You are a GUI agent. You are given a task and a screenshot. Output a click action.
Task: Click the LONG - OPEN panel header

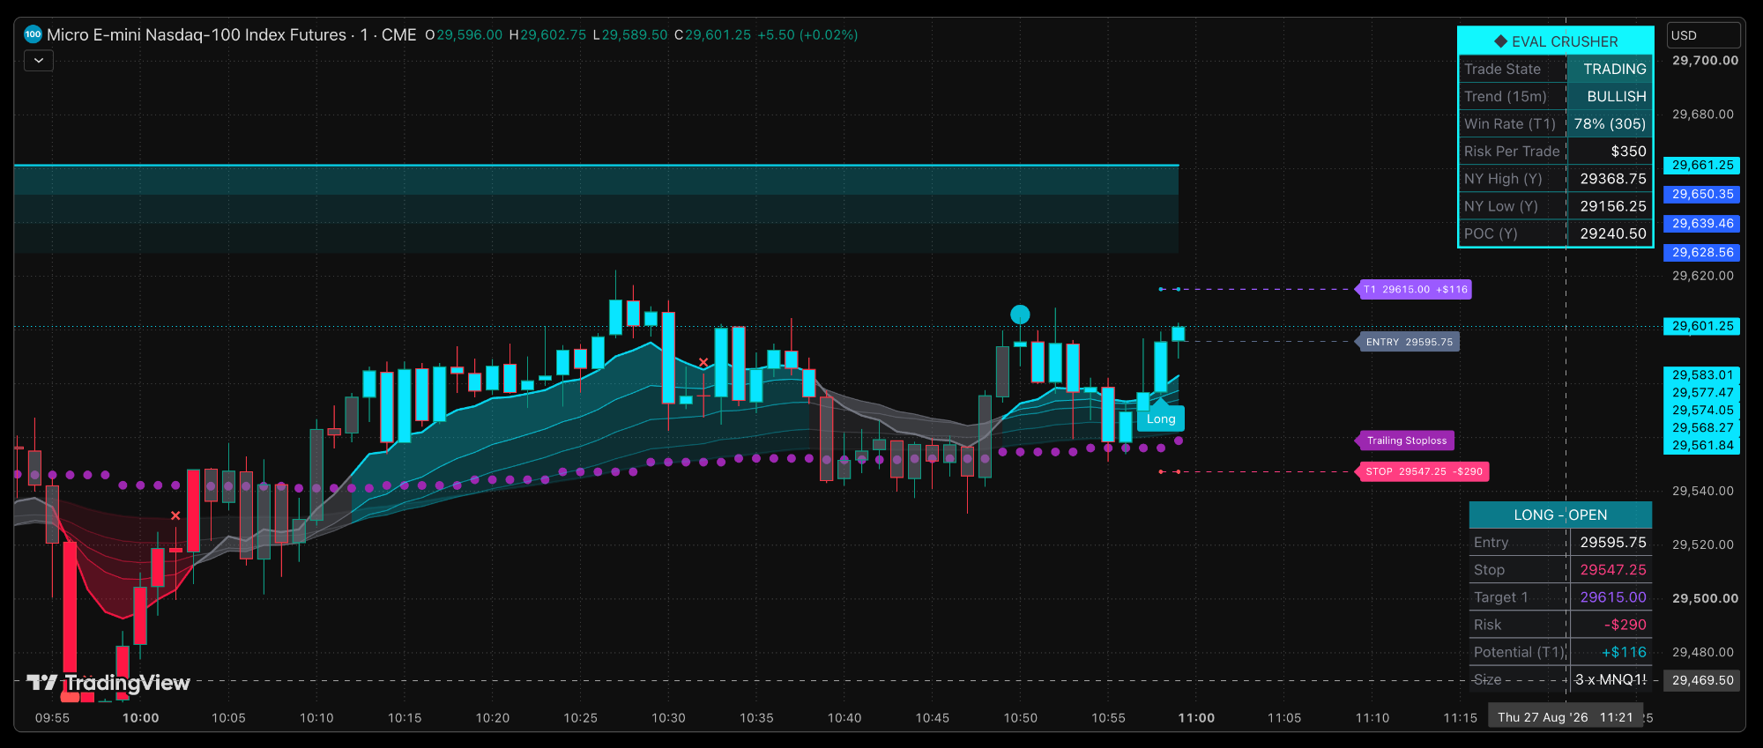pos(1560,515)
